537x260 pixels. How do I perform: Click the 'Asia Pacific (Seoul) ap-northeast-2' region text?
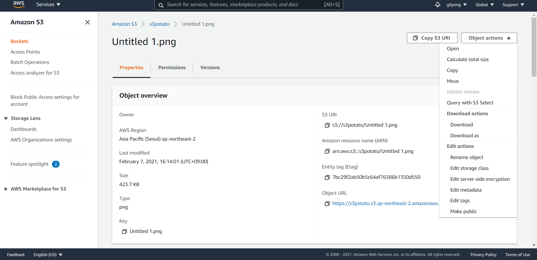(157, 139)
